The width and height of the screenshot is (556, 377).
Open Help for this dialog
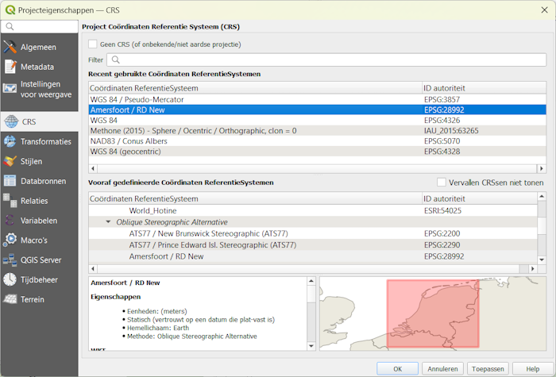click(x=533, y=369)
